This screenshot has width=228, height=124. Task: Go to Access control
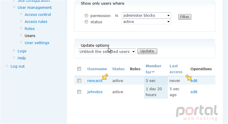[x=38, y=14]
